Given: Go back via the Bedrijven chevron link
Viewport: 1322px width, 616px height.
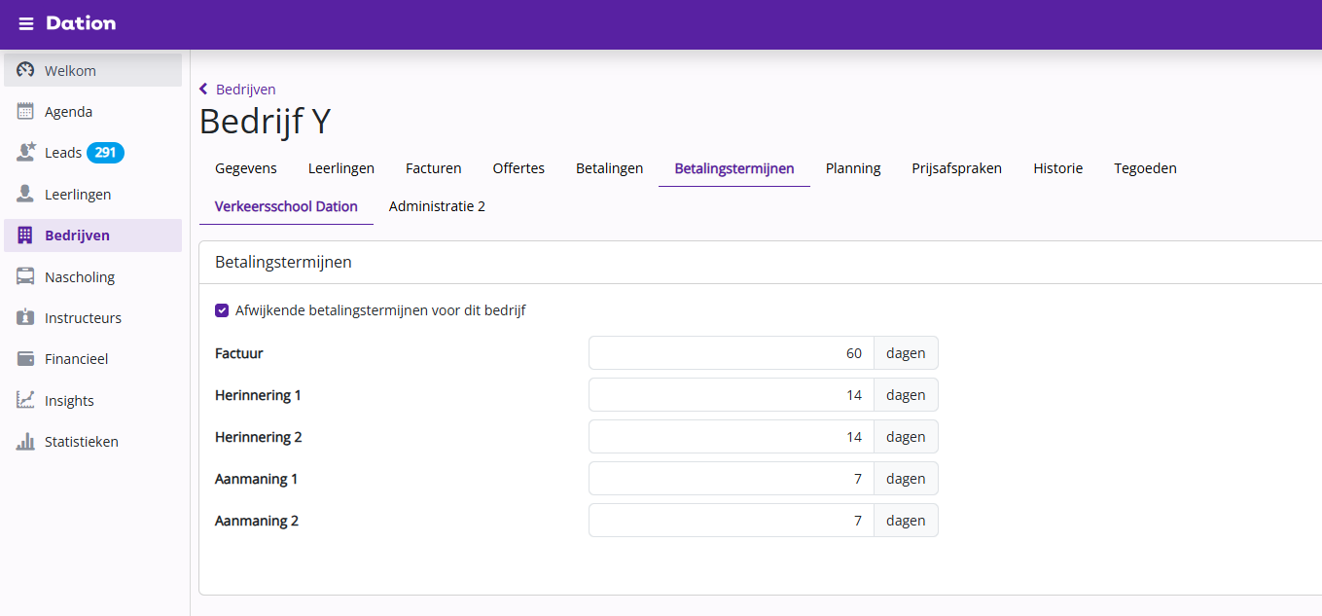Looking at the screenshot, I should point(237,90).
